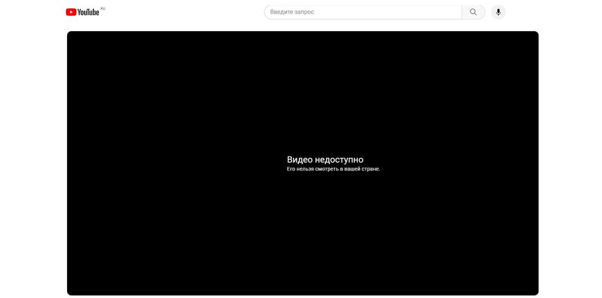The width and height of the screenshot is (602, 298).
Task: Place the cursor in the search box
Action: pyautogui.click(x=363, y=12)
